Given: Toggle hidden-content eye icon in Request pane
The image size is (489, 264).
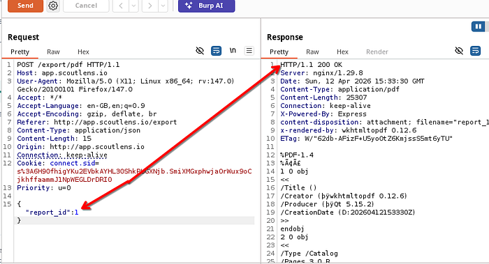Looking at the screenshot, I should pos(200,51).
